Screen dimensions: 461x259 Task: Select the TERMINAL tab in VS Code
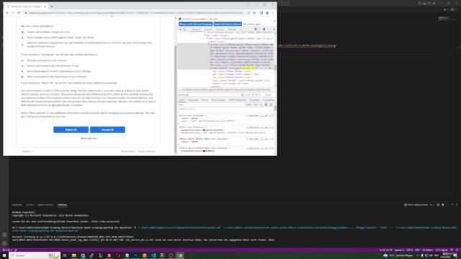point(63,205)
